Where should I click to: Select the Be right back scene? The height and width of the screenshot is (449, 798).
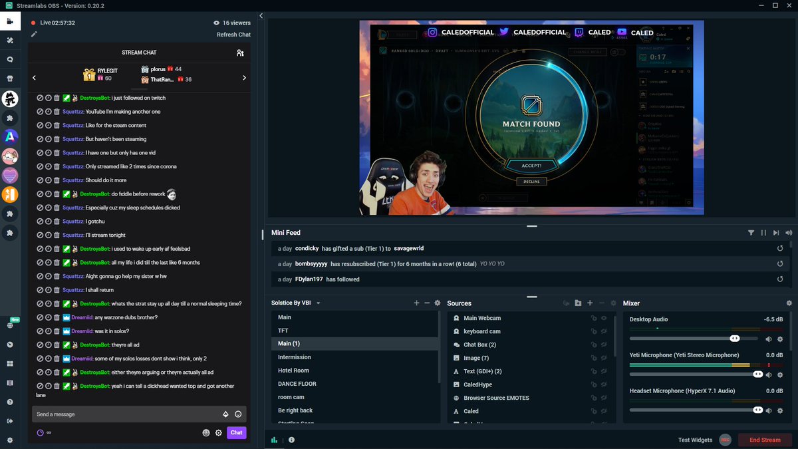click(x=355, y=410)
